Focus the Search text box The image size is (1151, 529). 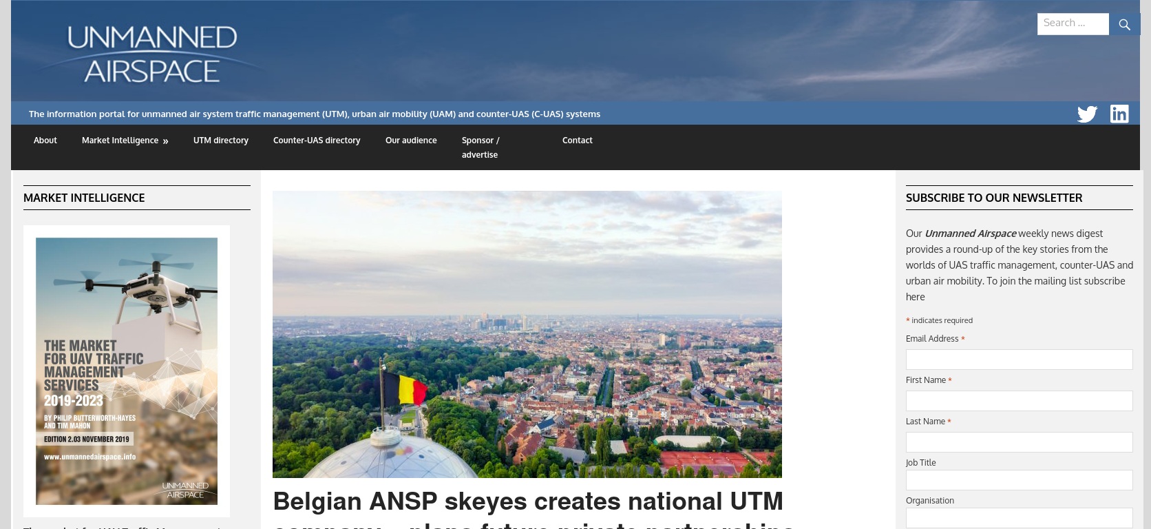tap(1073, 23)
